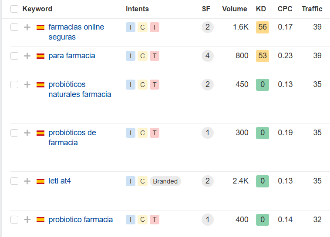Click the Branded tag on 'leti at4'

(165, 181)
